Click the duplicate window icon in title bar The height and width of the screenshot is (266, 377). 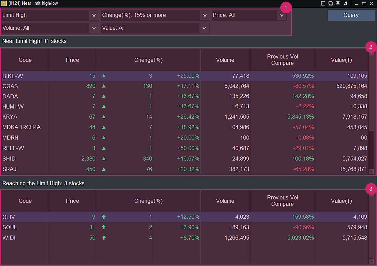tap(330, 4)
